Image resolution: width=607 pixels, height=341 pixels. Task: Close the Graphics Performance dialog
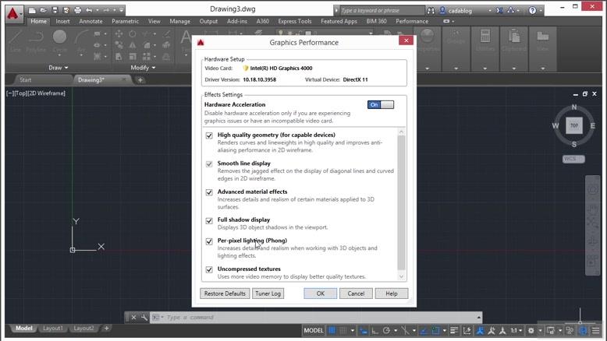click(x=406, y=40)
